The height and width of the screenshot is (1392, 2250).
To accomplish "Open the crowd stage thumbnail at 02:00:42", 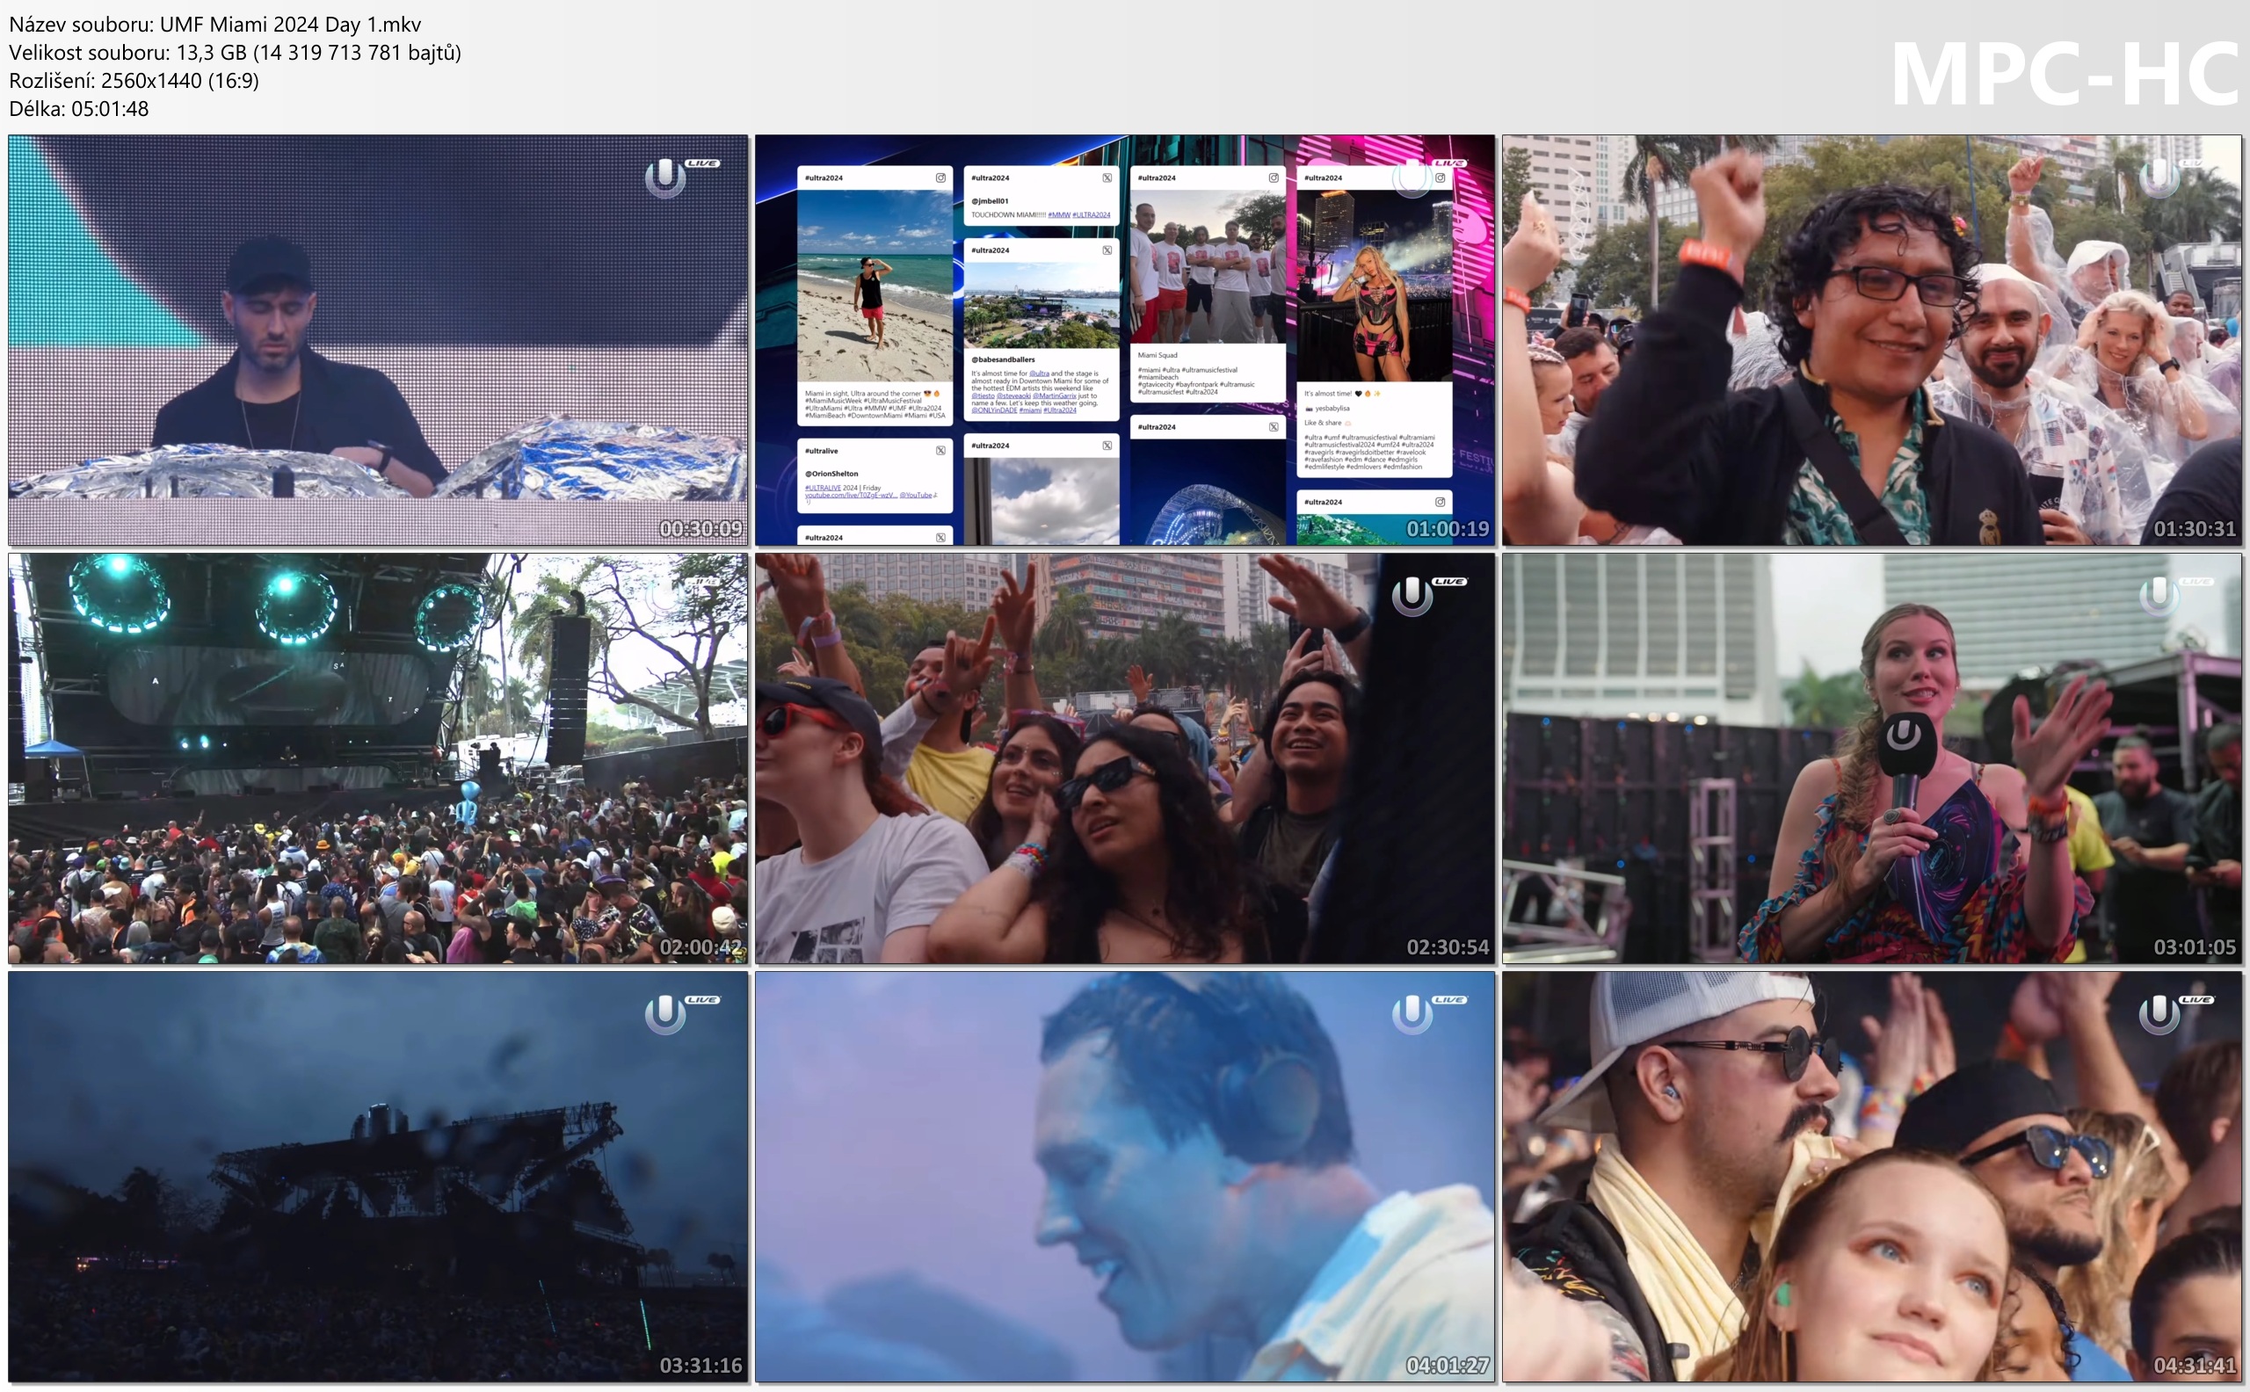I will pyautogui.click(x=377, y=758).
